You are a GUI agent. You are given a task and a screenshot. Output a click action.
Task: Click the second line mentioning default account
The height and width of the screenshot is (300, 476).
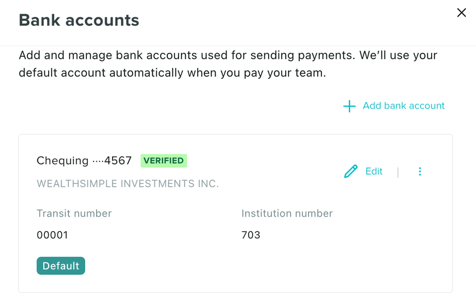pyautogui.click(x=172, y=73)
